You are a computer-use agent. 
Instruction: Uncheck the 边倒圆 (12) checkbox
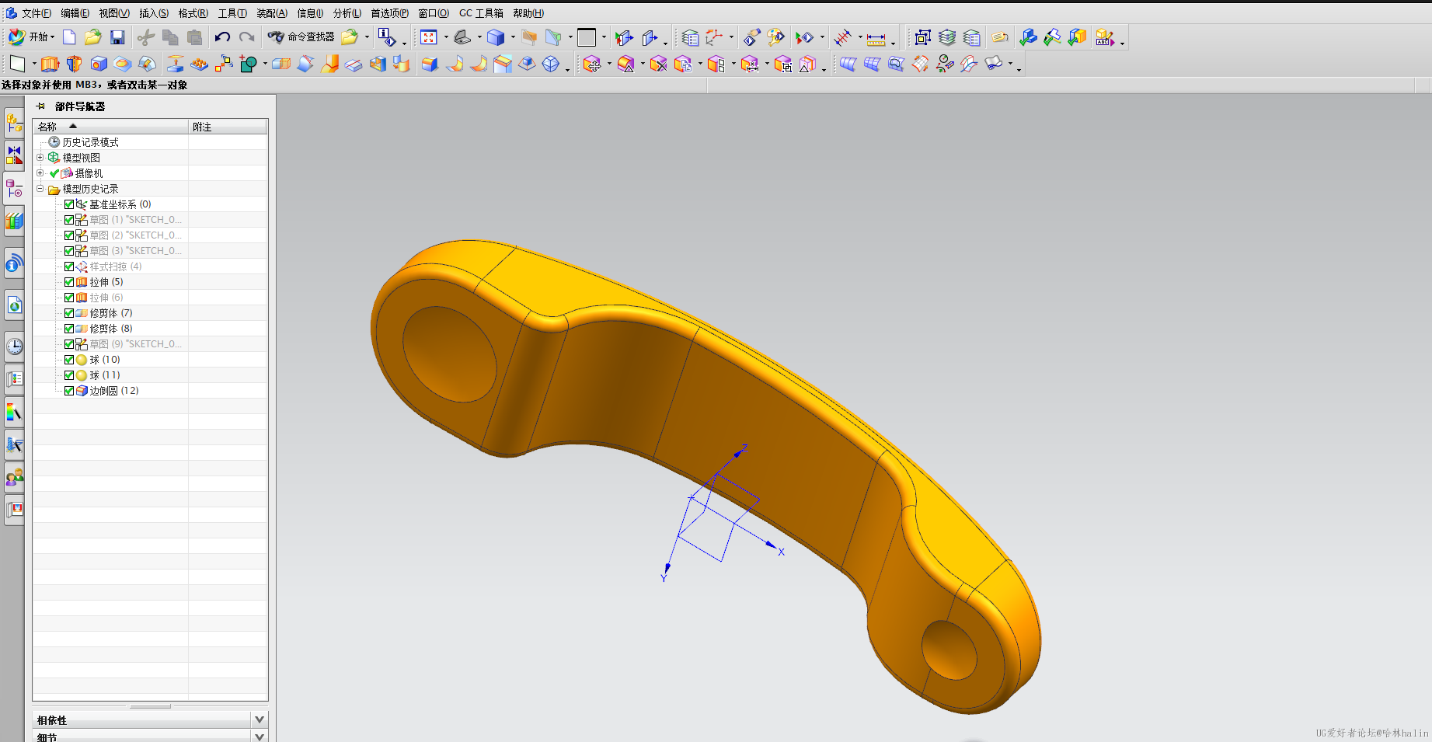coord(69,391)
